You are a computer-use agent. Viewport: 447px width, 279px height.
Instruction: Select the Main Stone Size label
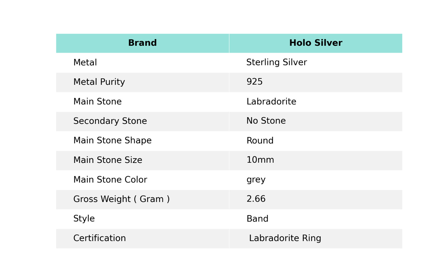coord(108,160)
